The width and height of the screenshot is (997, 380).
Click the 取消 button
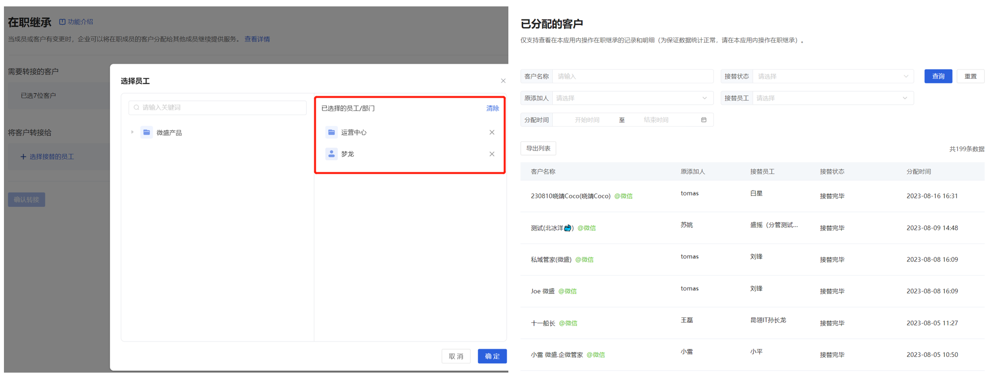click(x=456, y=356)
